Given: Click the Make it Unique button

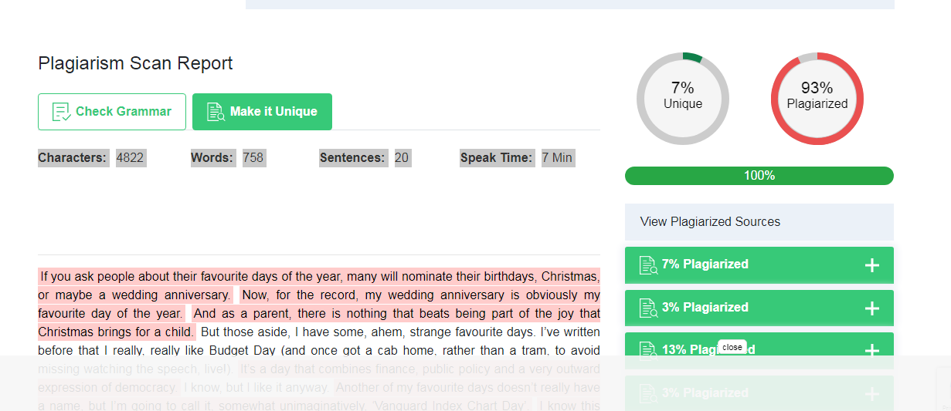Looking at the screenshot, I should pos(262,112).
